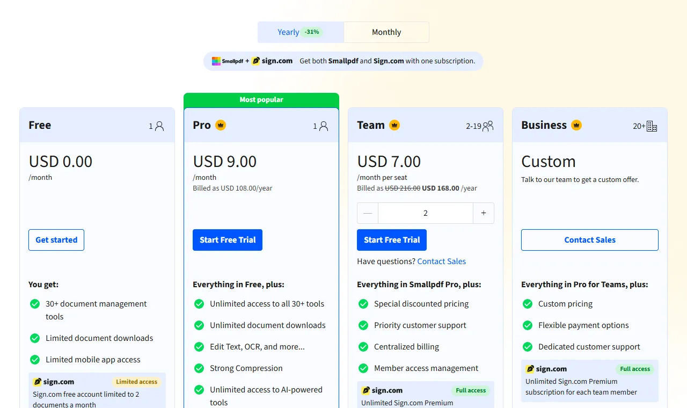
Task: Switch to Yearly billing
Action: tap(301, 32)
